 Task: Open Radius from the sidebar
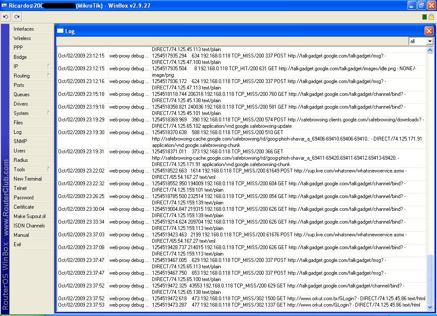(32, 160)
